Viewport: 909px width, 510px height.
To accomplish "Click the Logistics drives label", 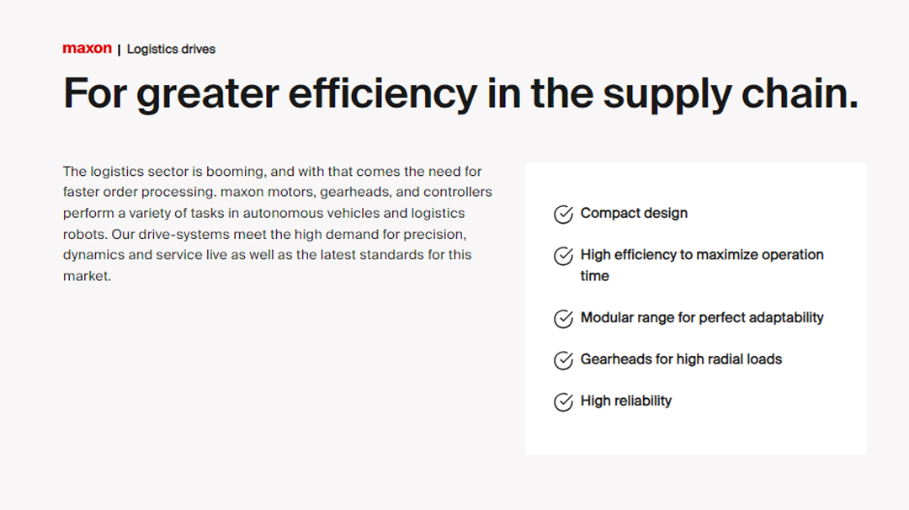I will [171, 50].
